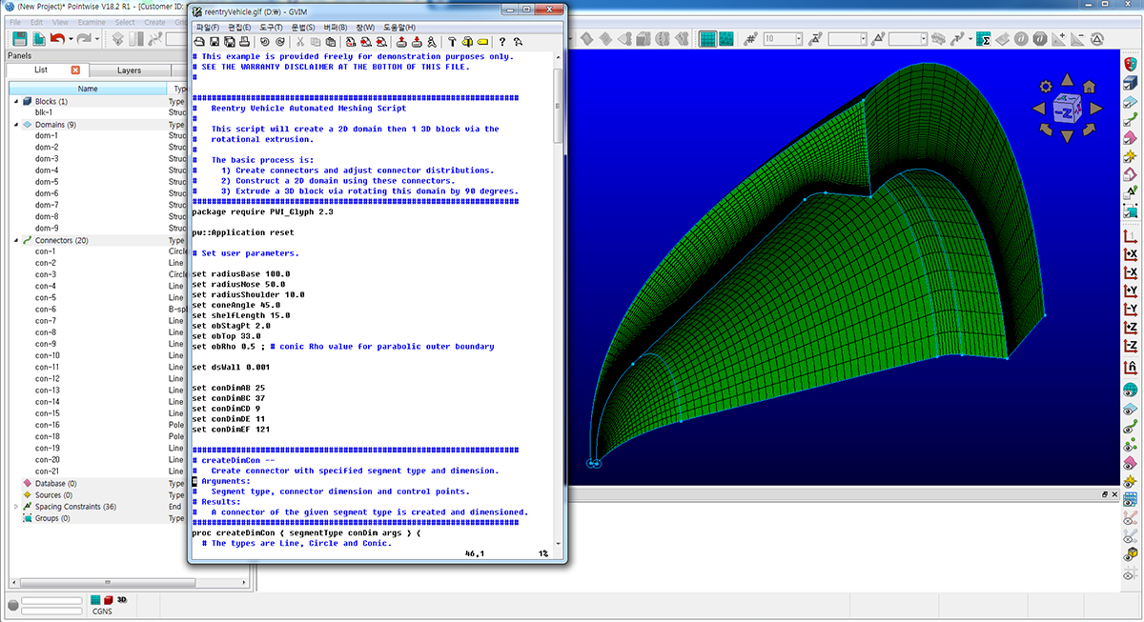This screenshot has height=622, width=1144.
Task: Close the List panel tab
Action: pyautogui.click(x=75, y=70)
